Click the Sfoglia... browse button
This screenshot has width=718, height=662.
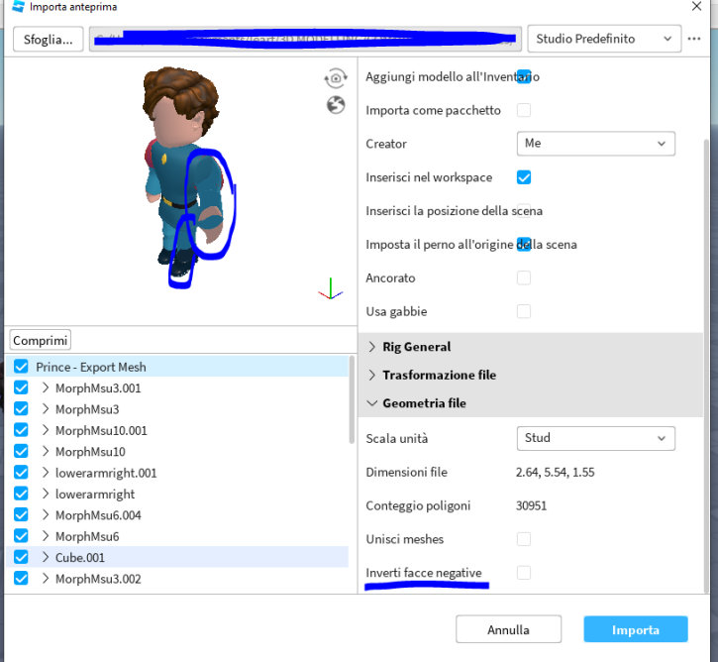point(49,40)
